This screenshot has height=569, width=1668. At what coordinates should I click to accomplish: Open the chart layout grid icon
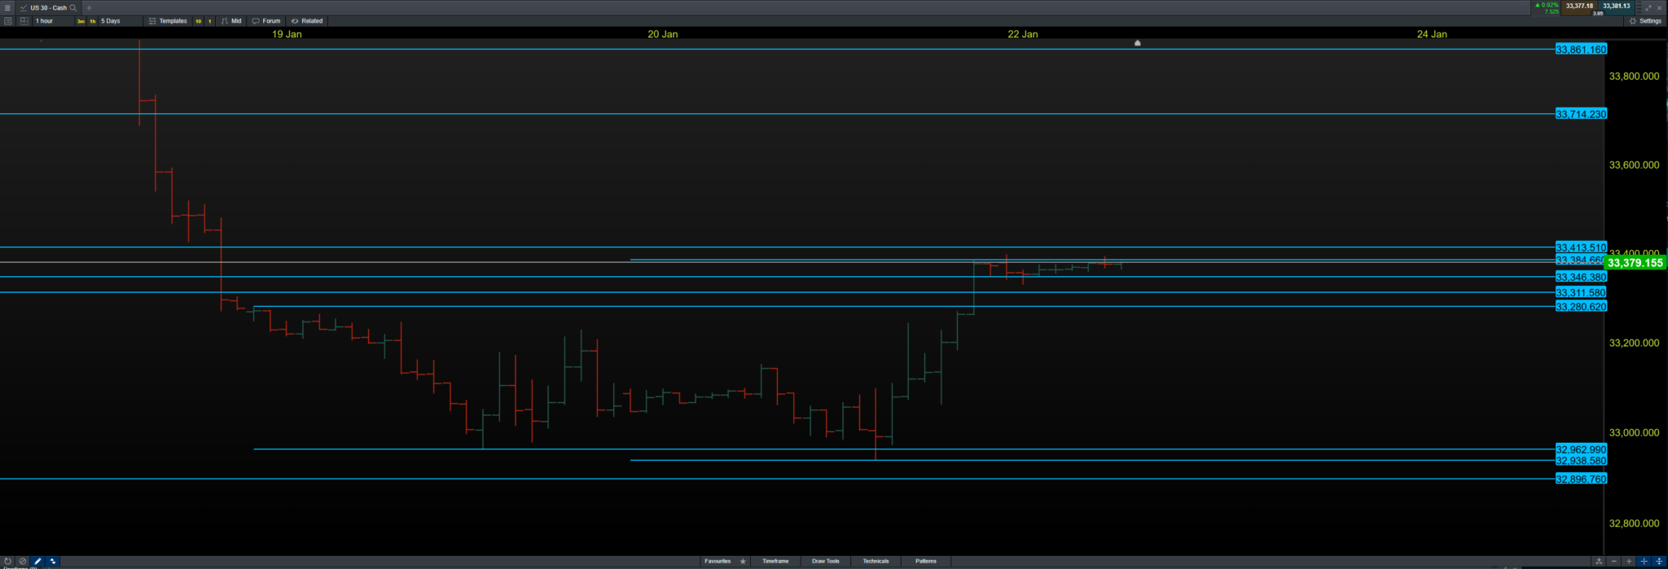[x=24, y=21]
